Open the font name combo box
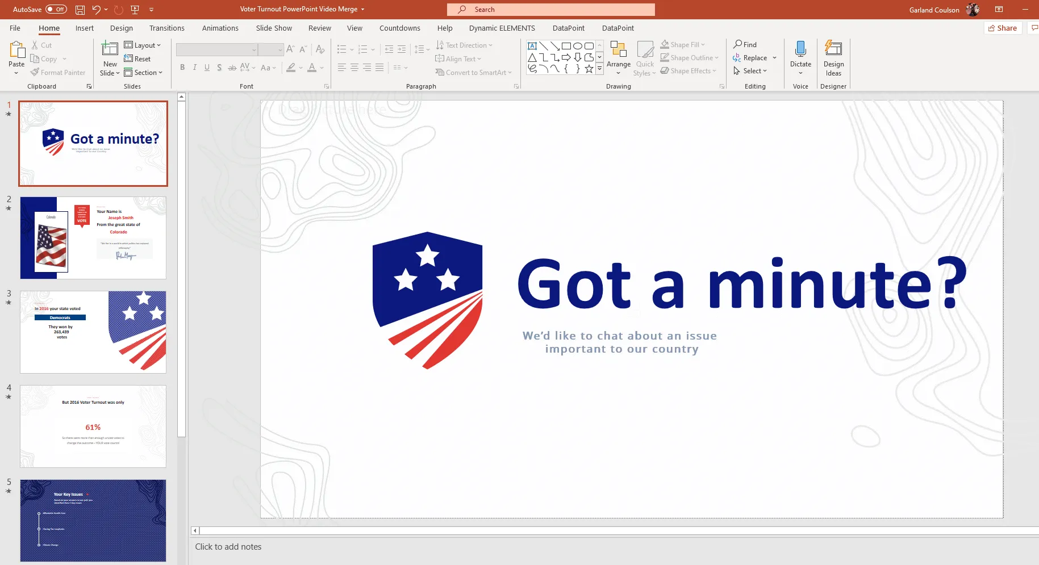Image resolution: width=1039 pixels, height=565 pixels. point(217,50)
